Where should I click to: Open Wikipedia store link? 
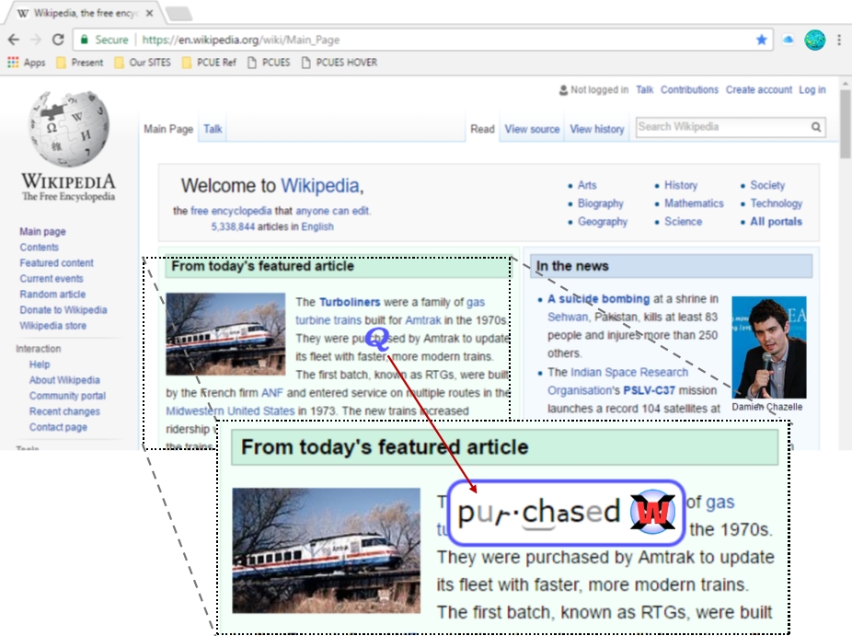[x=52, y=326]
